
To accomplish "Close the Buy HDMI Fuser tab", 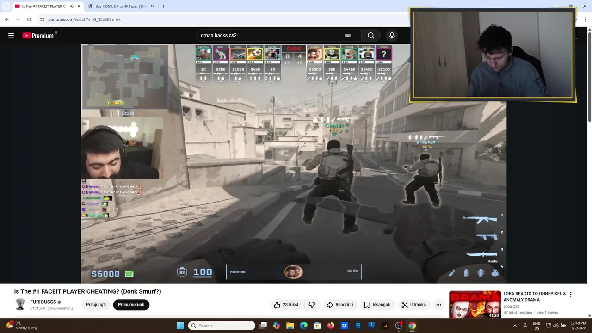I will coord(153,6).
